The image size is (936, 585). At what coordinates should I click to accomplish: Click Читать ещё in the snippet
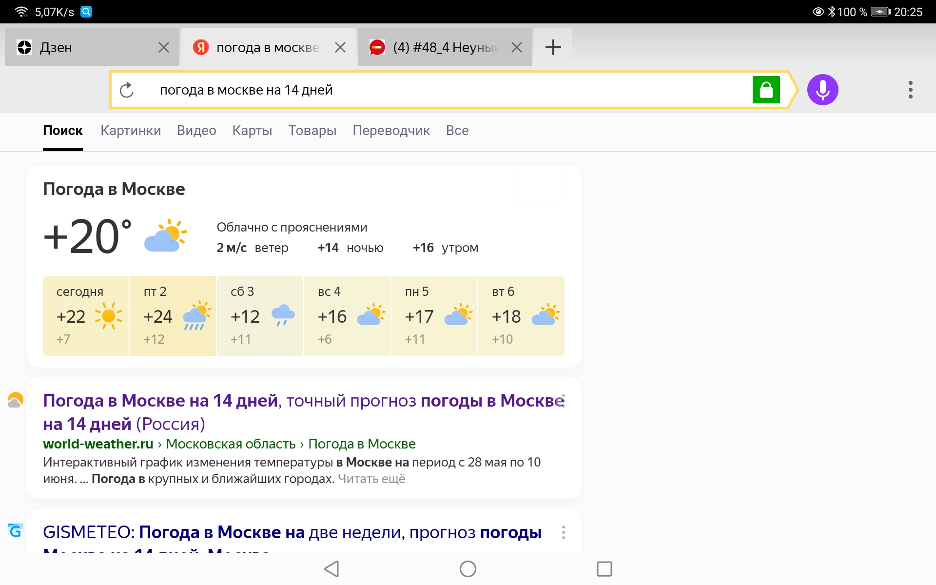pyautogui.click(x=371, y=478)
